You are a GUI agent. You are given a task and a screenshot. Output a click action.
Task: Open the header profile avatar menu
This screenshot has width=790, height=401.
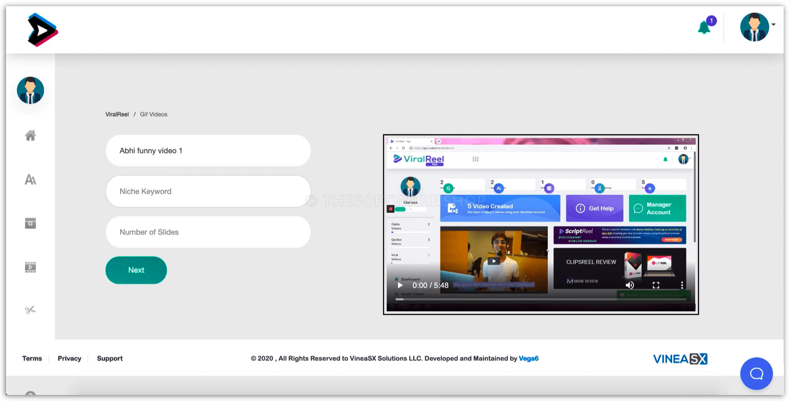tap(754, 27)
